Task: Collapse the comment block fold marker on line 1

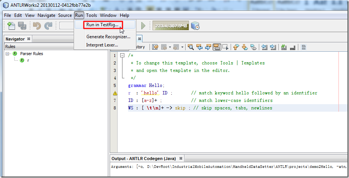Action: click(x=122, y=55)
